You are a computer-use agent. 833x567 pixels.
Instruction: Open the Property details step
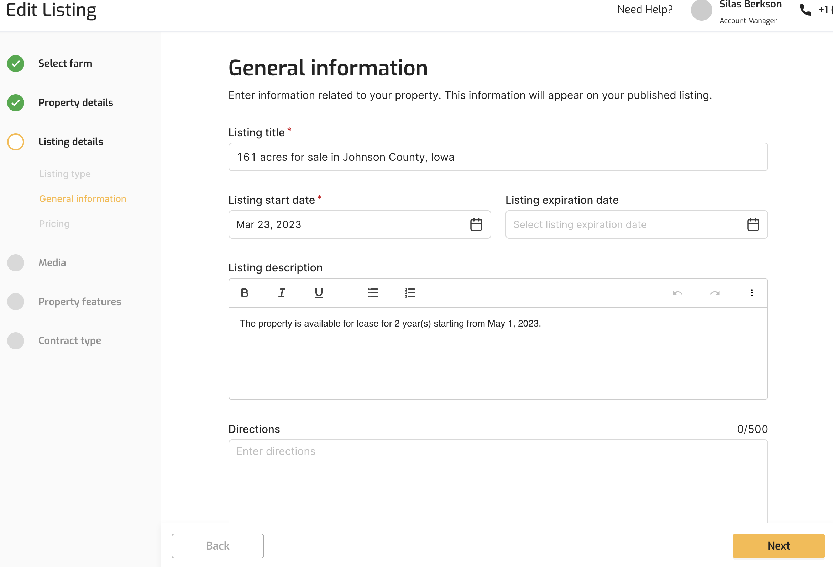coord(75,102)
